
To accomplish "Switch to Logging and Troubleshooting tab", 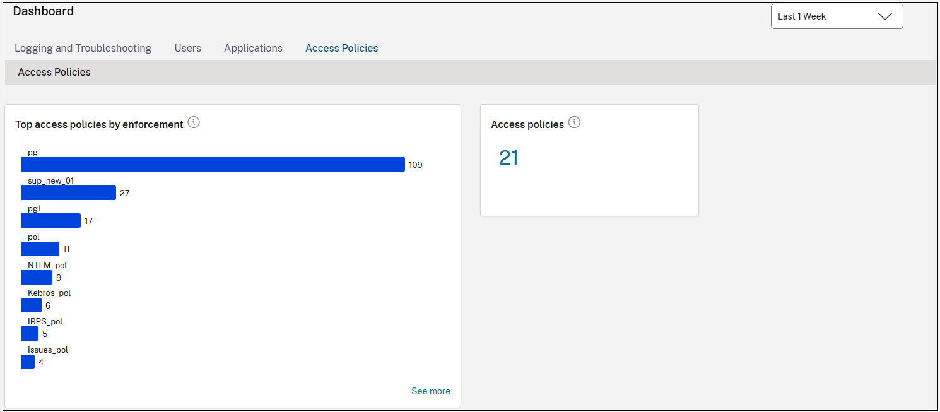I will [x=83, y=48].
